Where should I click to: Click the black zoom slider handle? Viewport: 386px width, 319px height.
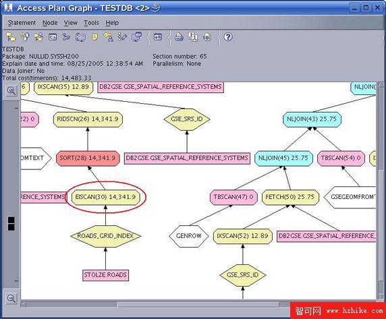11,223
